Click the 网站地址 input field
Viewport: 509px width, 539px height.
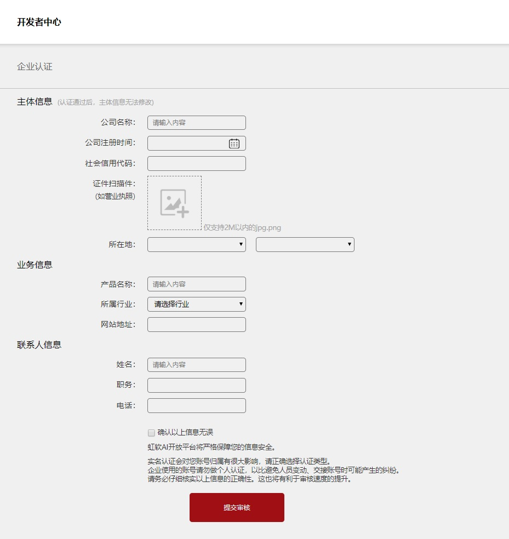(x=196, y=324)
